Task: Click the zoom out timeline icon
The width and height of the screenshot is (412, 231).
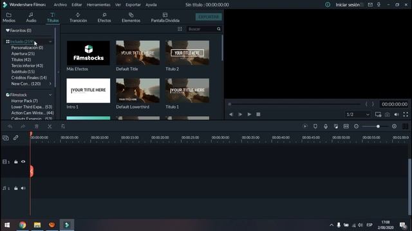Action: (356, 126)
